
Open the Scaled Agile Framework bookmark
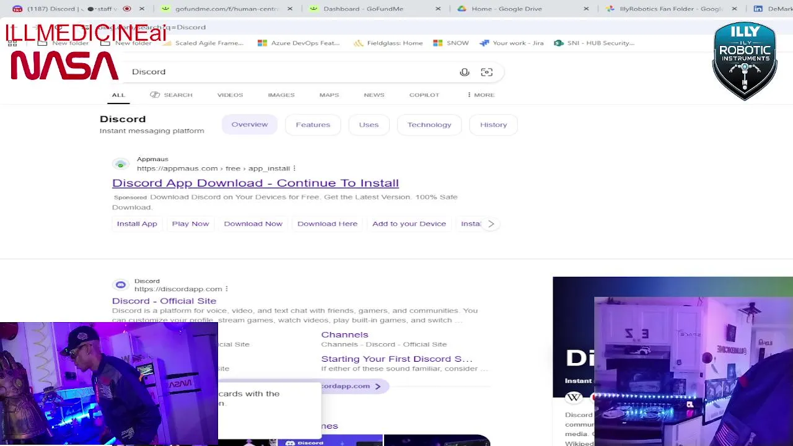point(202,43)
